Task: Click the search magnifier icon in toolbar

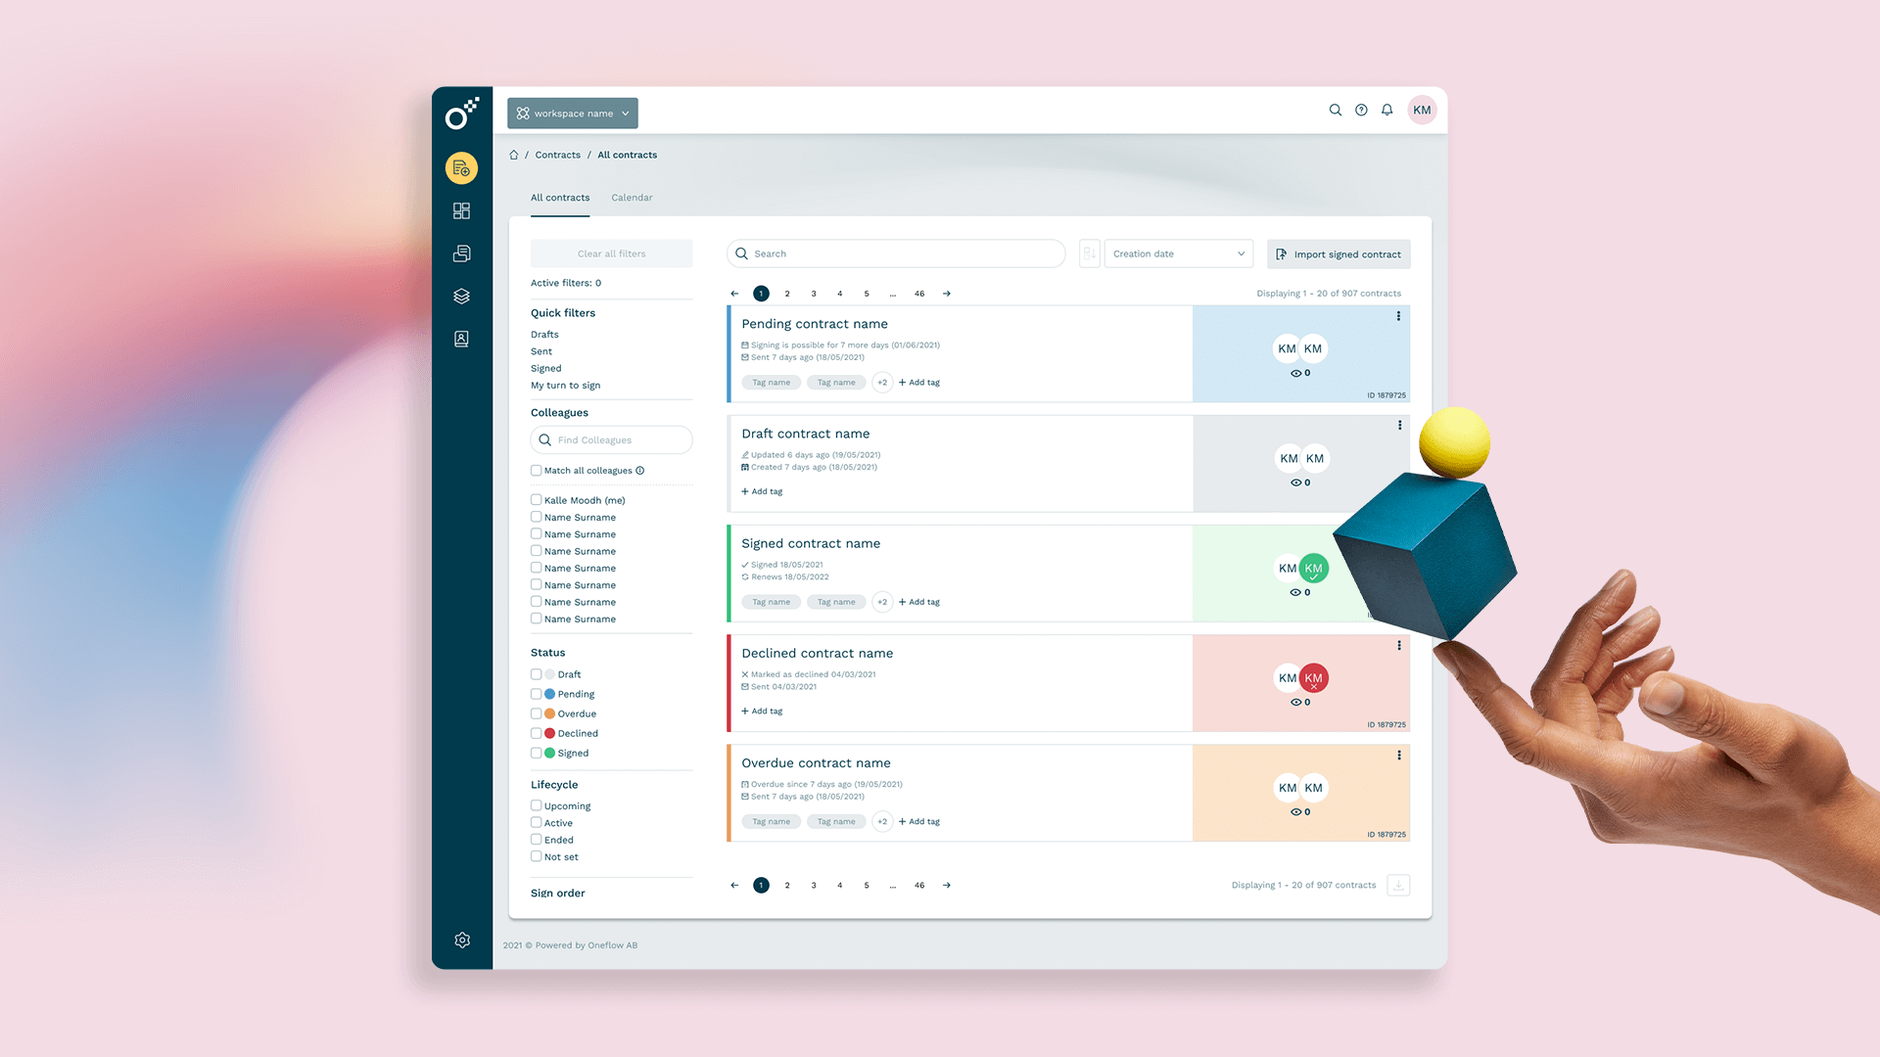Action: click(1336, 110)
